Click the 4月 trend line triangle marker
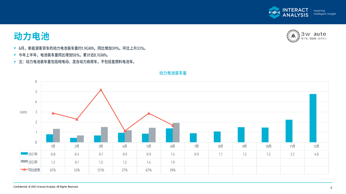The width and height of the screenshot is (346, 194). (x=125, y=131)
